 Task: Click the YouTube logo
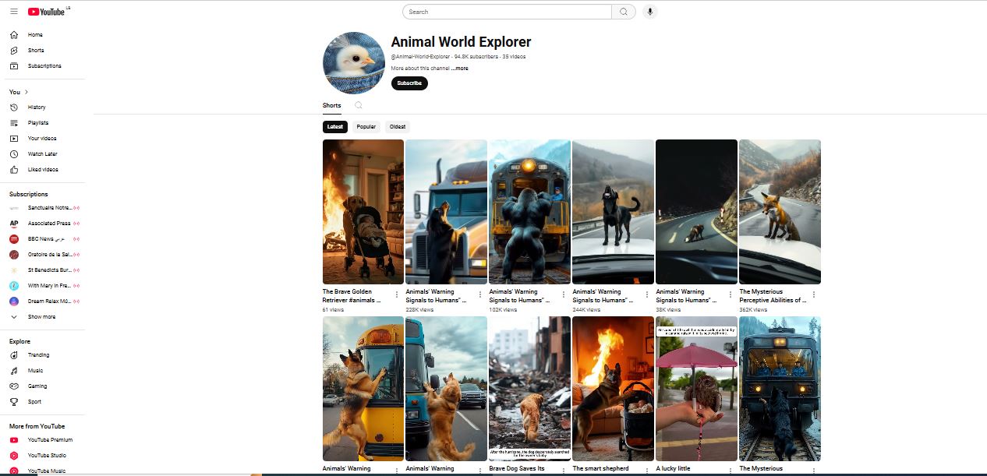click(47, 12)
